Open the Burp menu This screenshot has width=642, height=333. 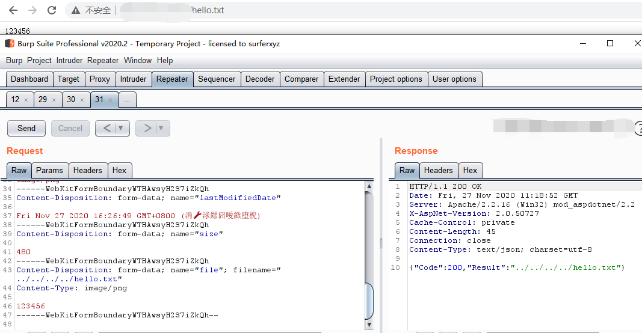coord(14,61)
